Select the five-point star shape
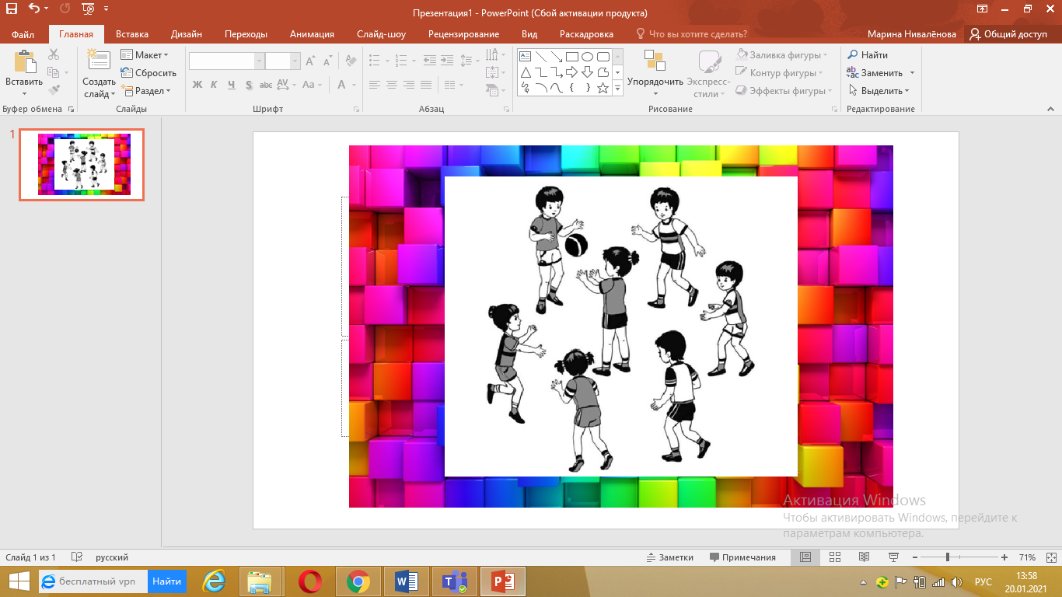This screenshot has height=597, width=1062. (603, 88)
